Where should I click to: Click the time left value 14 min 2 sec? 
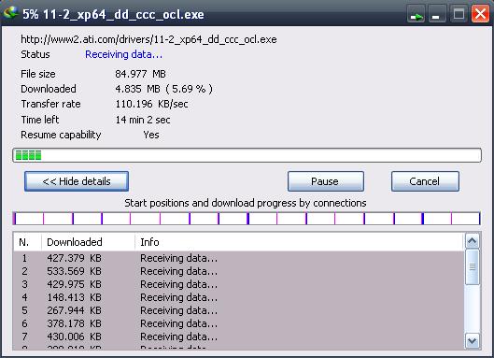coord(143,120)
